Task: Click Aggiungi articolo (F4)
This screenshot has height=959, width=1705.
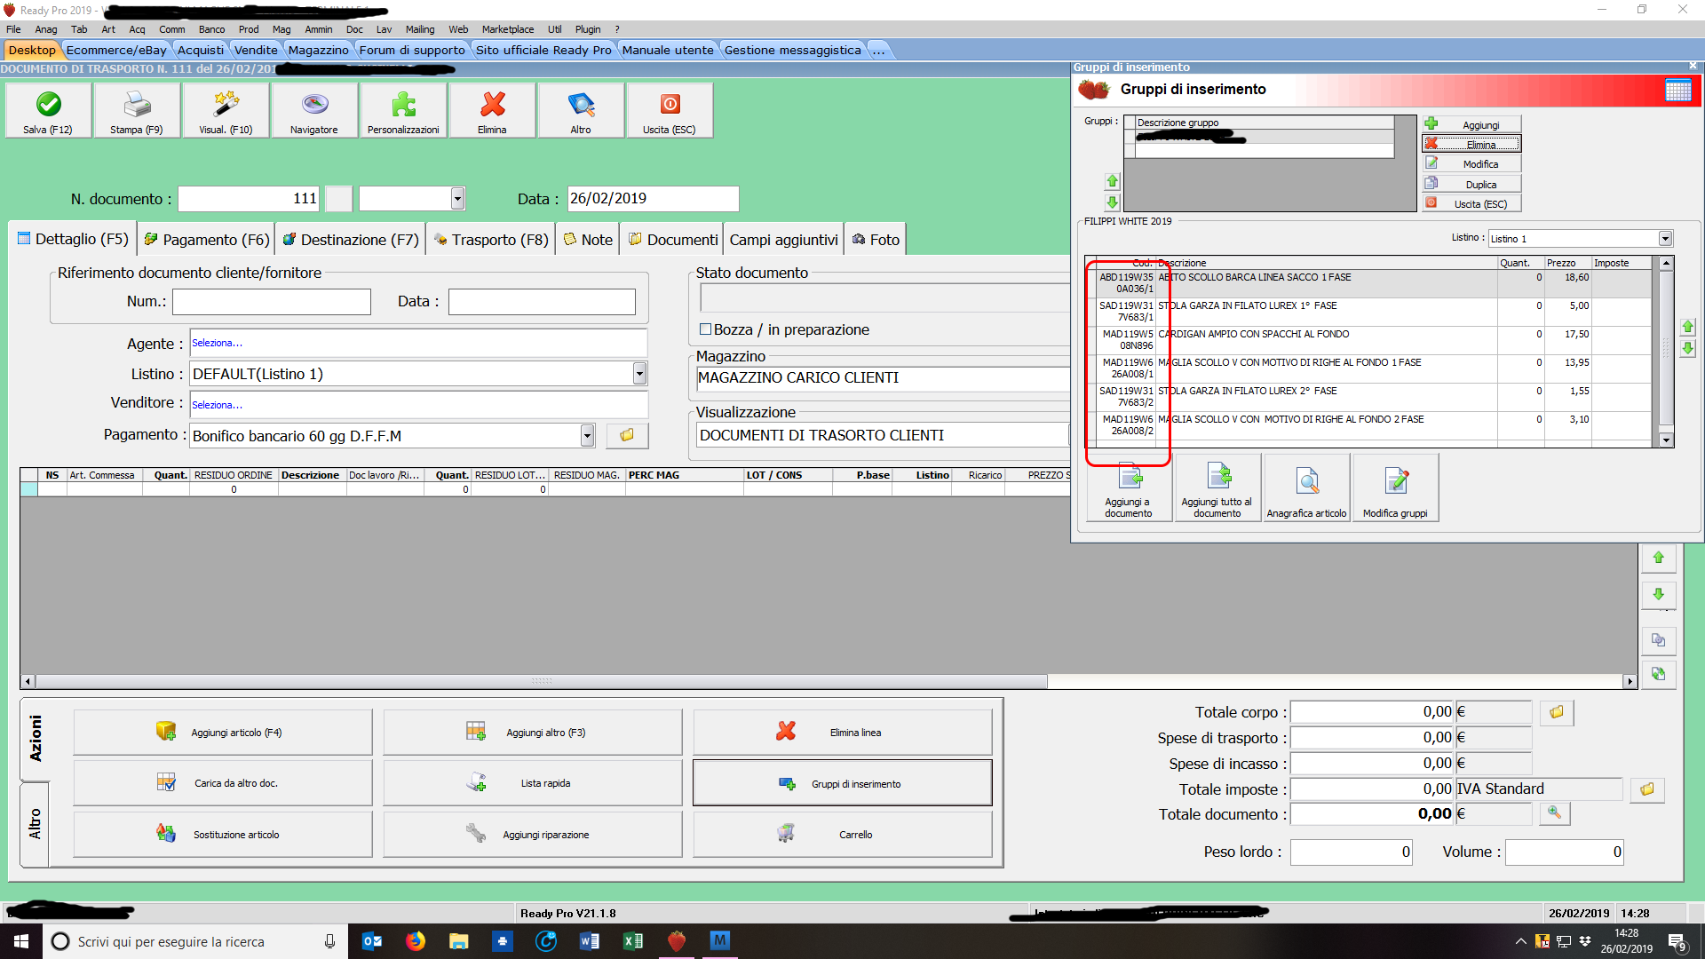Action: 223,733
